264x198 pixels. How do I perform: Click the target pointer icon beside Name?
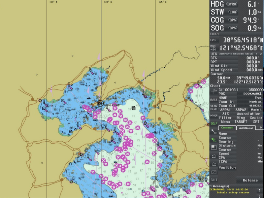click(214, 132)
